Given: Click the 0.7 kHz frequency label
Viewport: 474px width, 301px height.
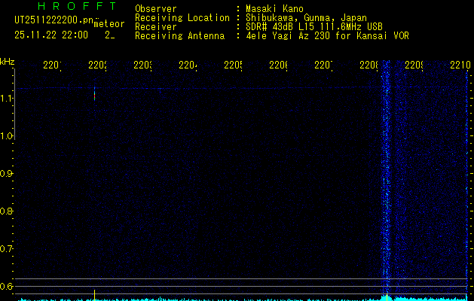Looking at the screenshot, I should (x=6, y=248).
